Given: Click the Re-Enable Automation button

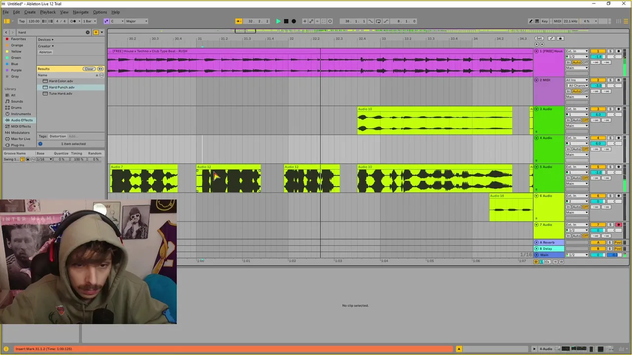Looking at the screenshot, I should [x=317, y=21].
